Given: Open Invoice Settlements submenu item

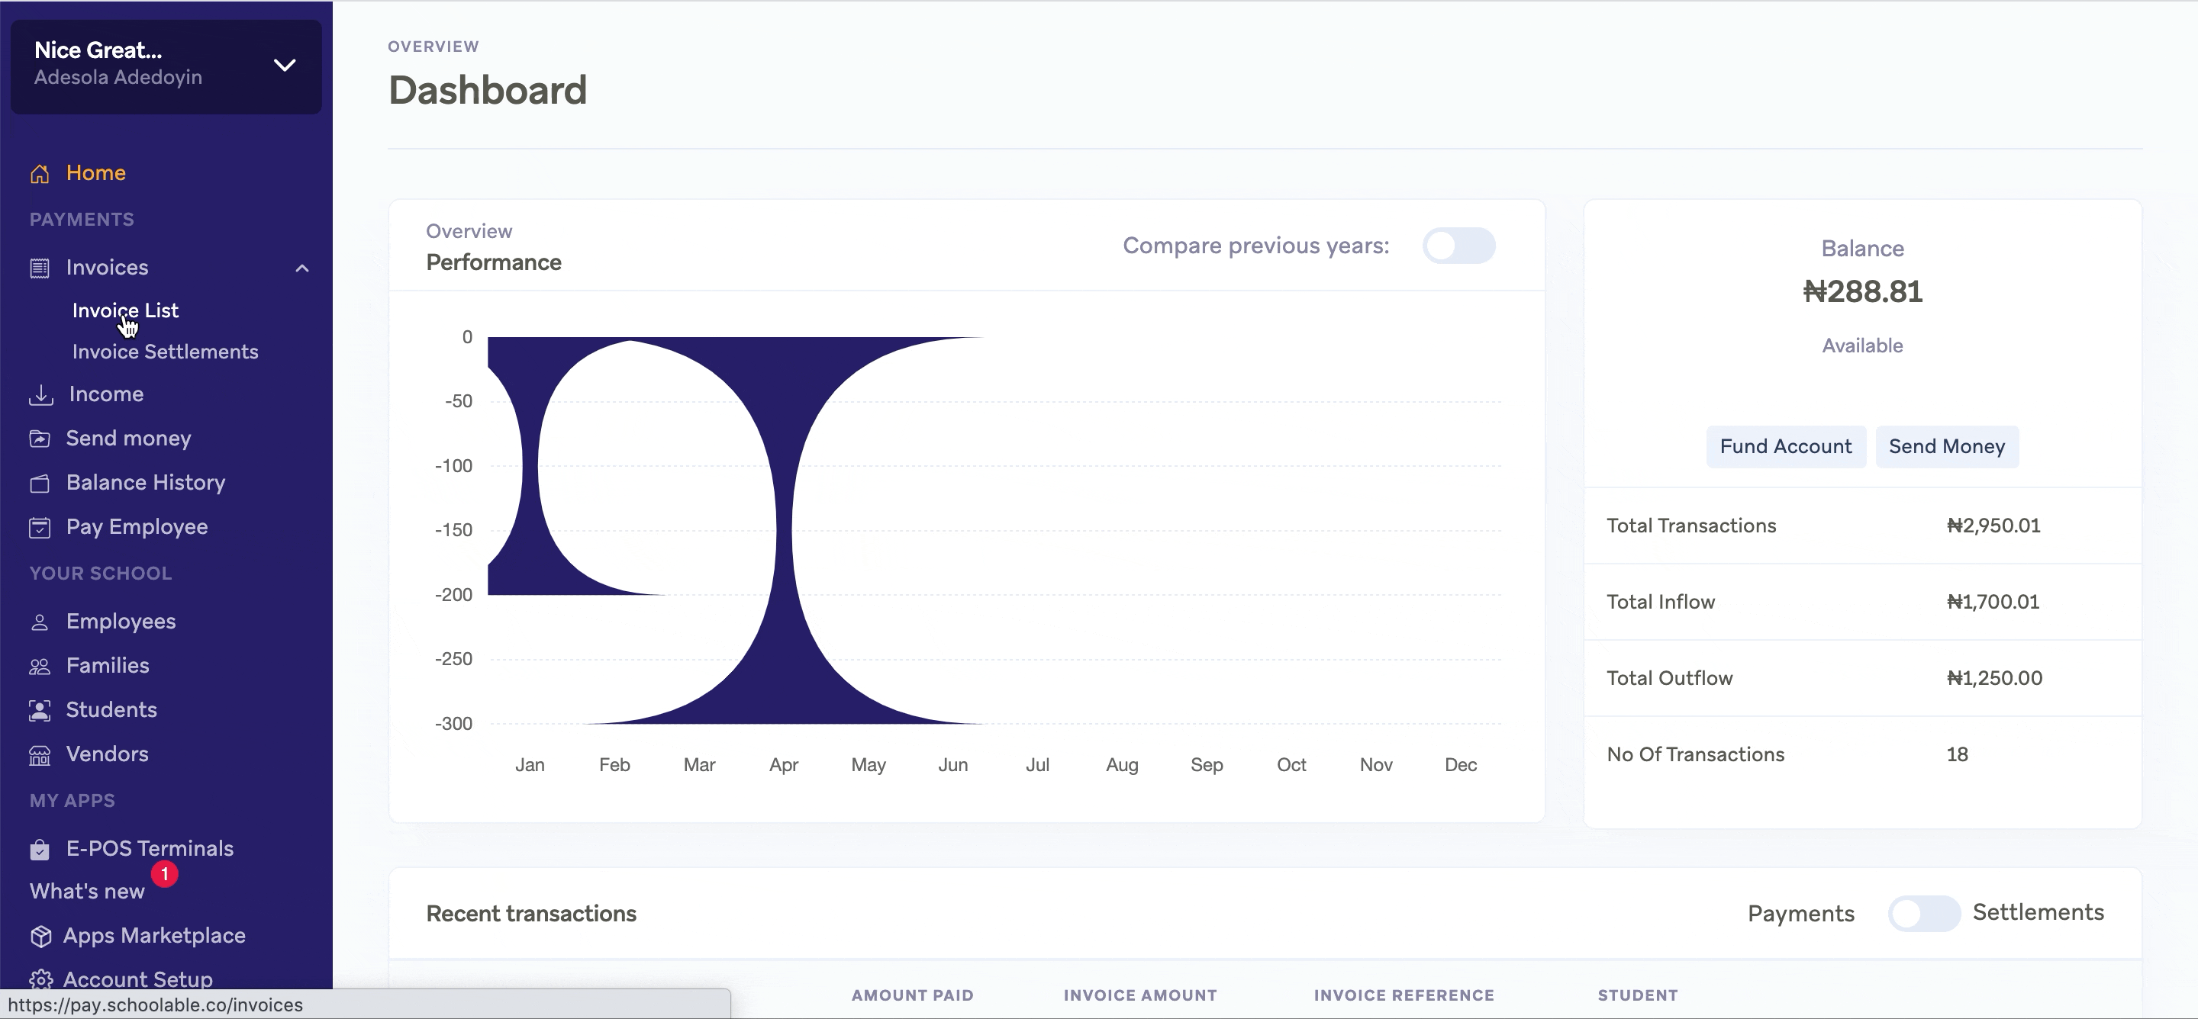Looking at the screenshot, I should 165,352.
